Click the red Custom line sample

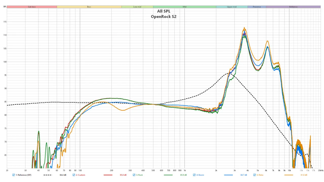108,175
